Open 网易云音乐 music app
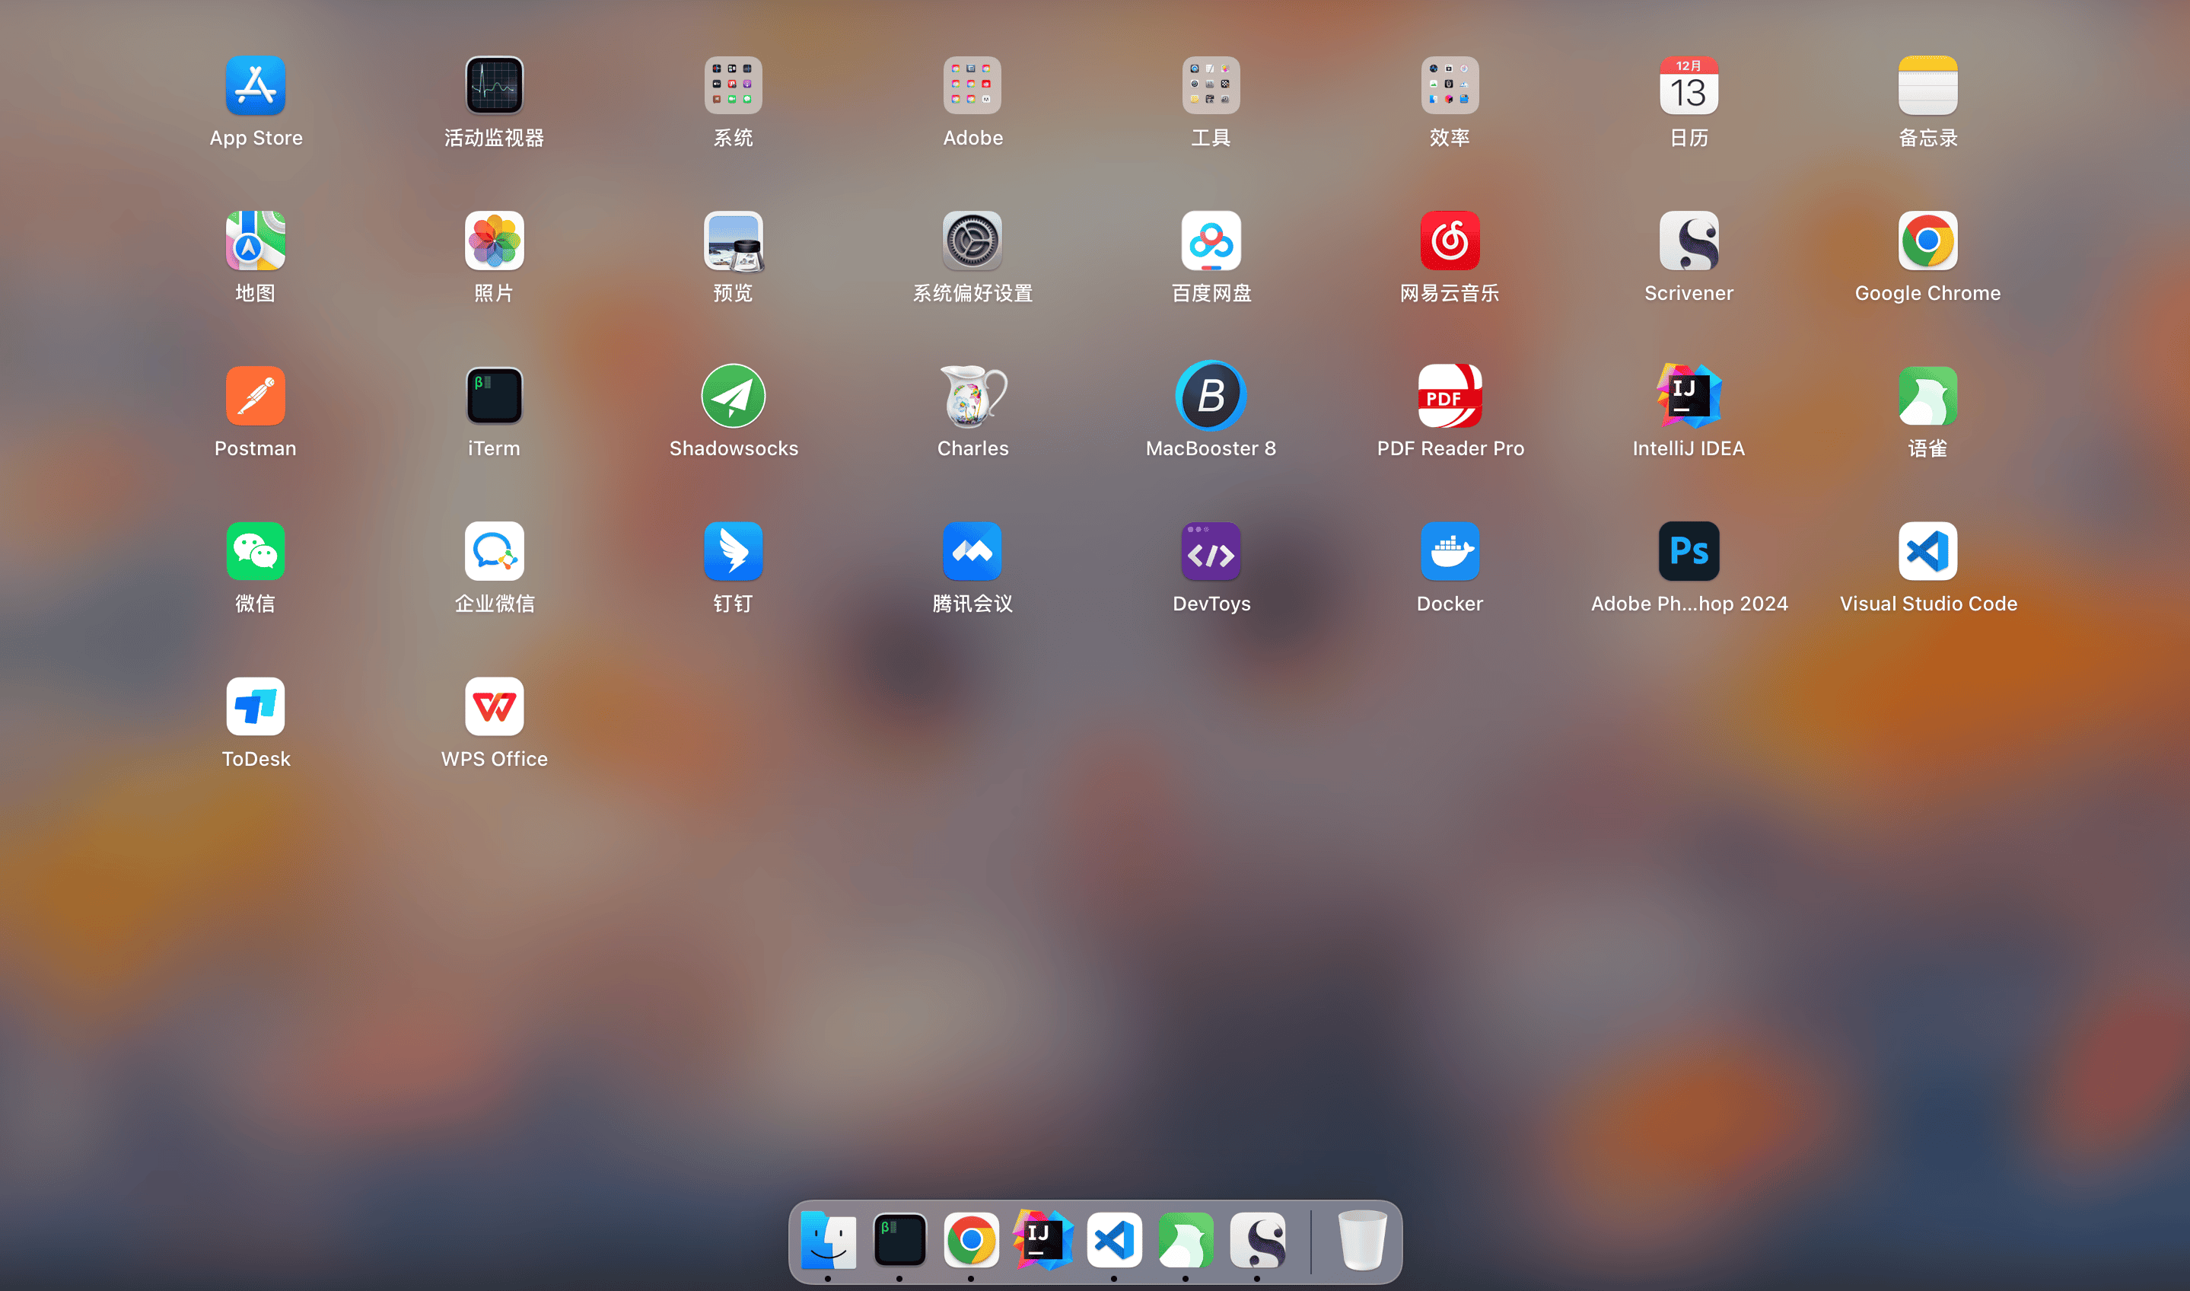 coord(1450,241)
